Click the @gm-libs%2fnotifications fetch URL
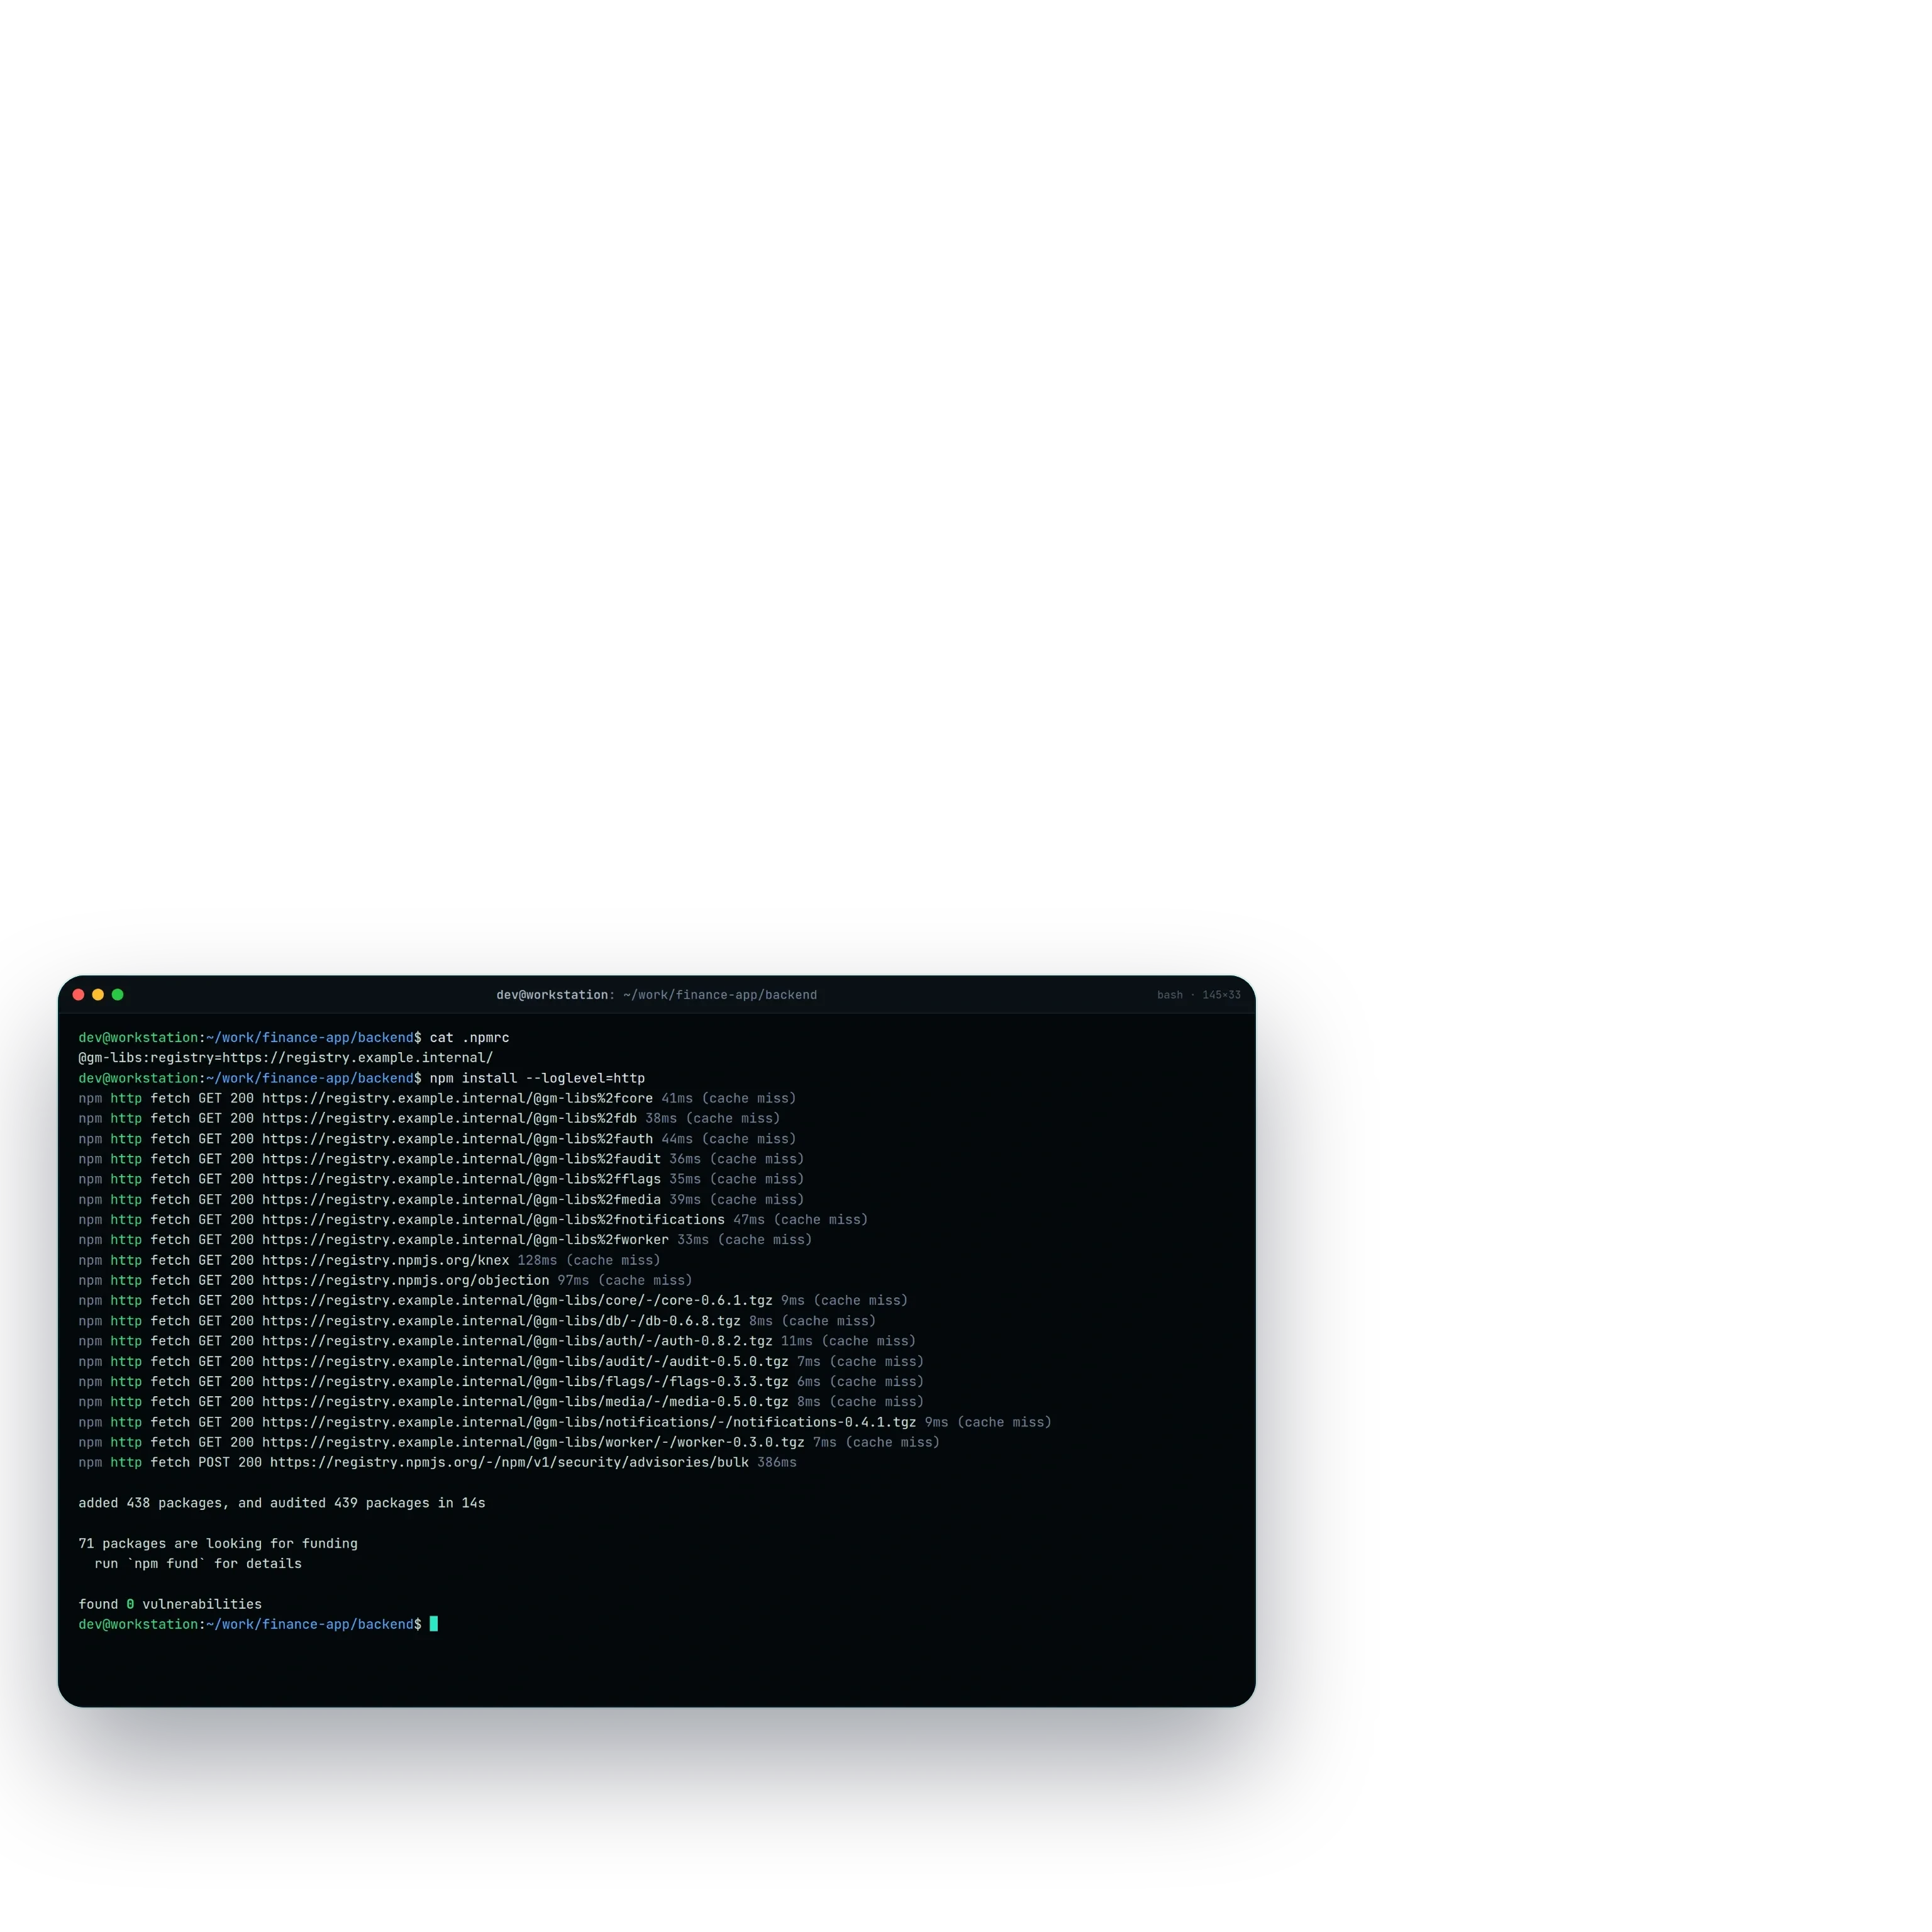Screen dimensions: 1932x1932 coord(493,1220)
